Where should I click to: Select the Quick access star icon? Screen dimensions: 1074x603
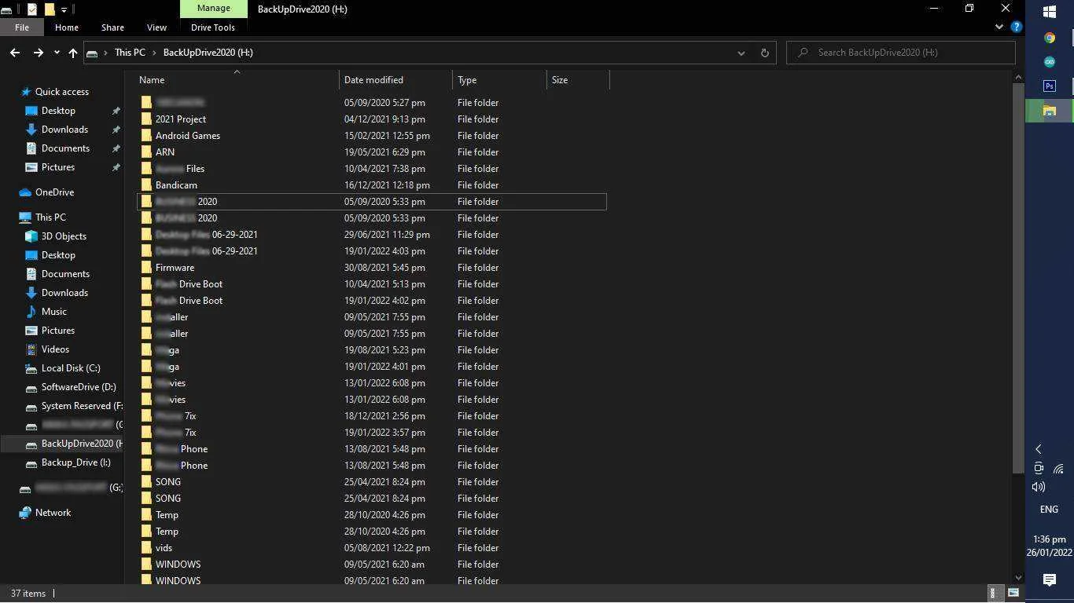tap(26, 92)
